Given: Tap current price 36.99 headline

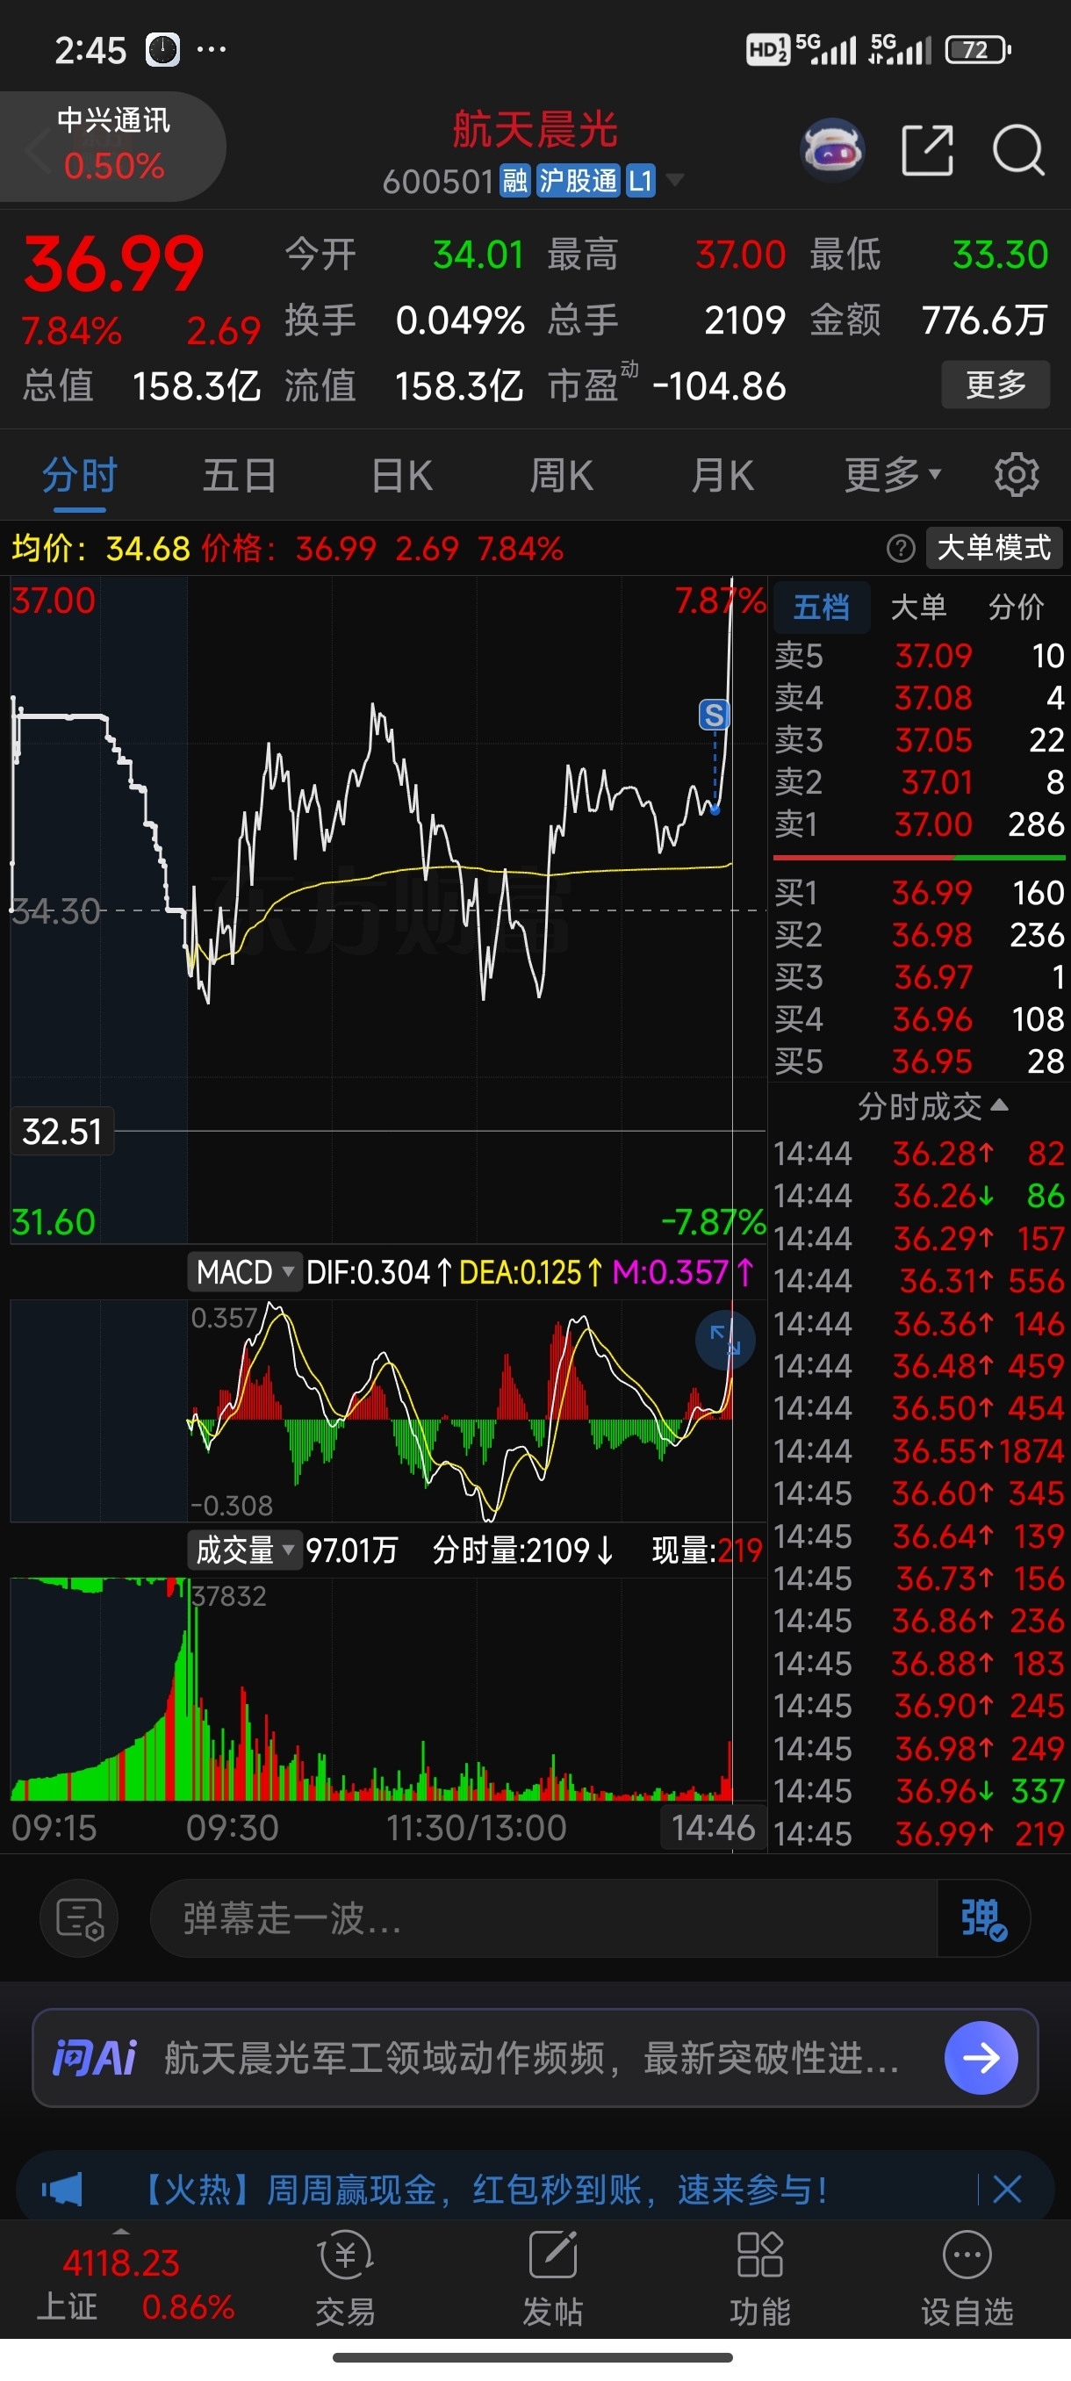Looking at the screenshot, I should (113, 264).
